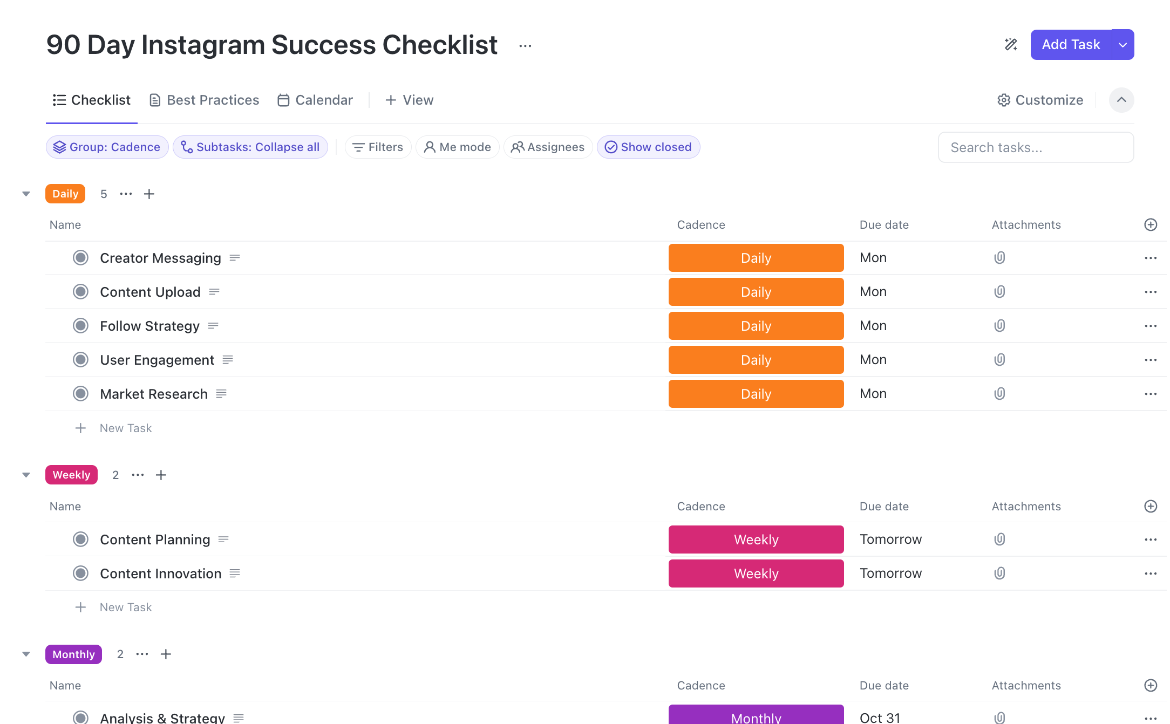Image resolution: width=1170 pixels, height=724 pixels.
Task: Open more options for Market Research row
Action: coord(1151,394)
